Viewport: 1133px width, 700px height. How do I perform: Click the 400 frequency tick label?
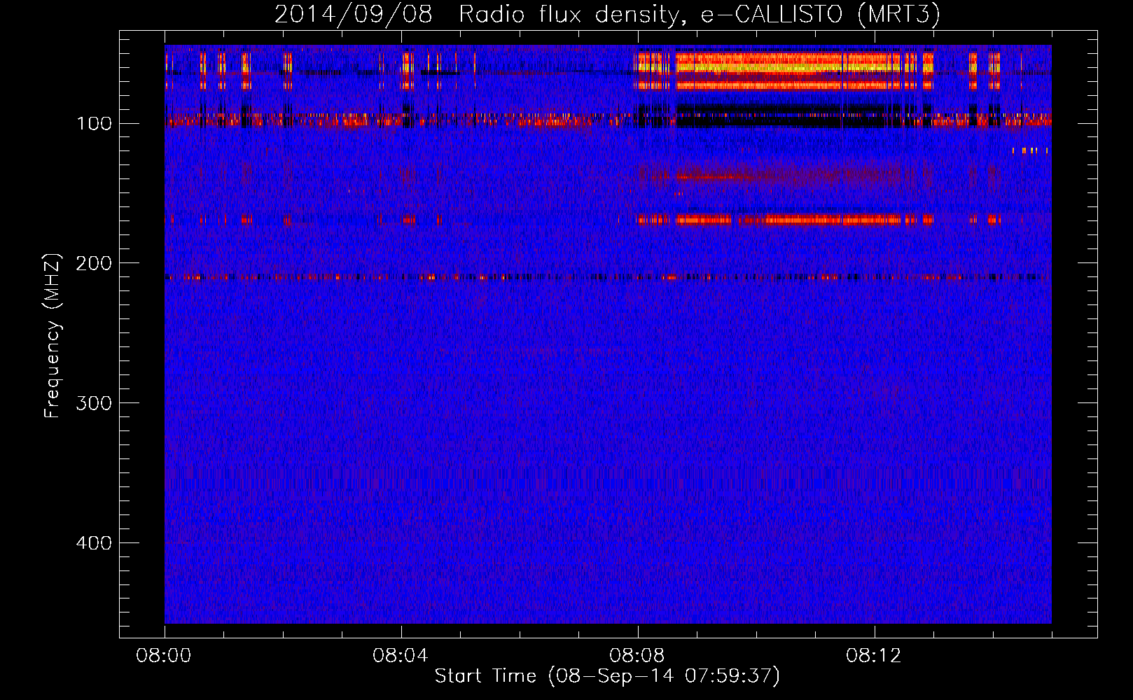tap(94, 543)
